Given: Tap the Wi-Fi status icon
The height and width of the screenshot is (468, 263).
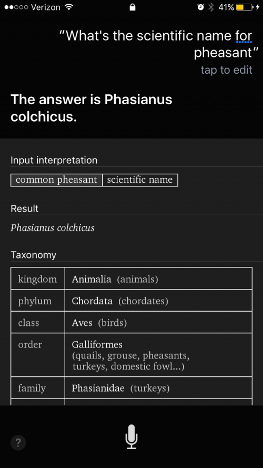Looking at the screenshot, I should click(x=69, y=7).
